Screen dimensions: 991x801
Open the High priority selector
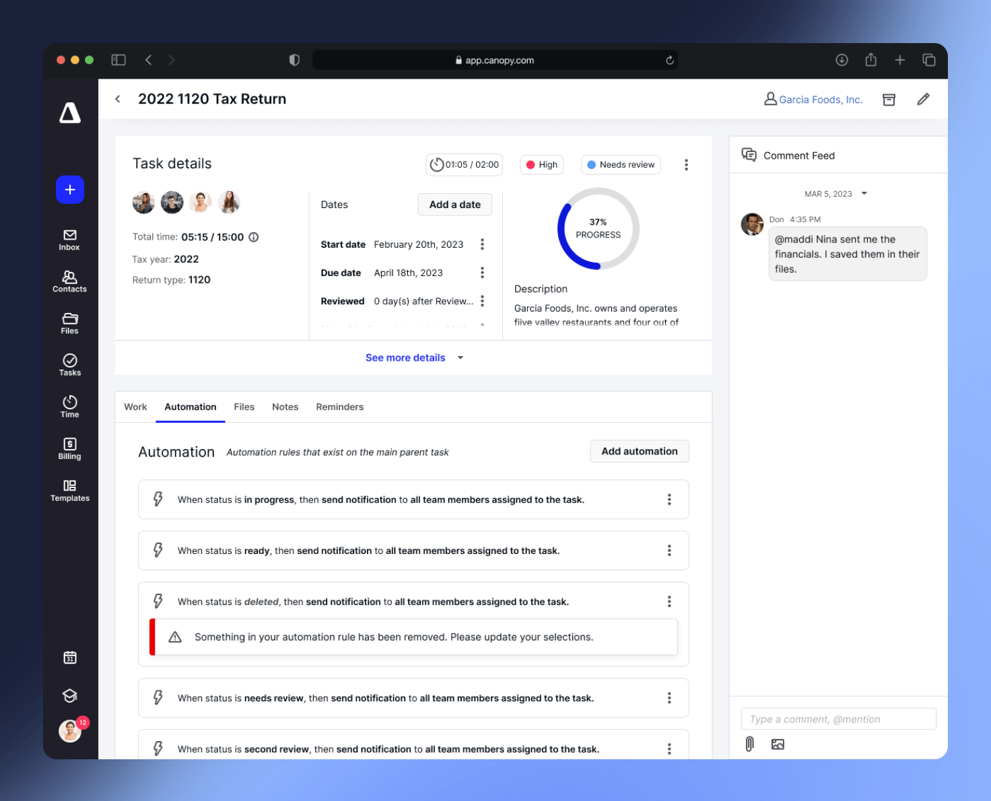click(541, 165)
